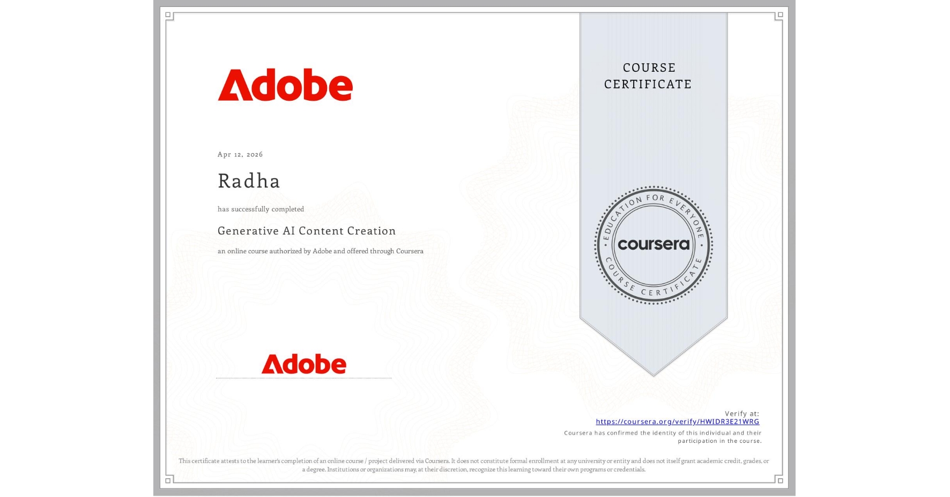The image size is (950, 497).
Task: Click the 'authorized by Adobe' description line
Action: [x=321, y=251]
